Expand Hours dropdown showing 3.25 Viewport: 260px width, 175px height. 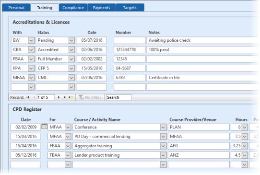[245, 146]
